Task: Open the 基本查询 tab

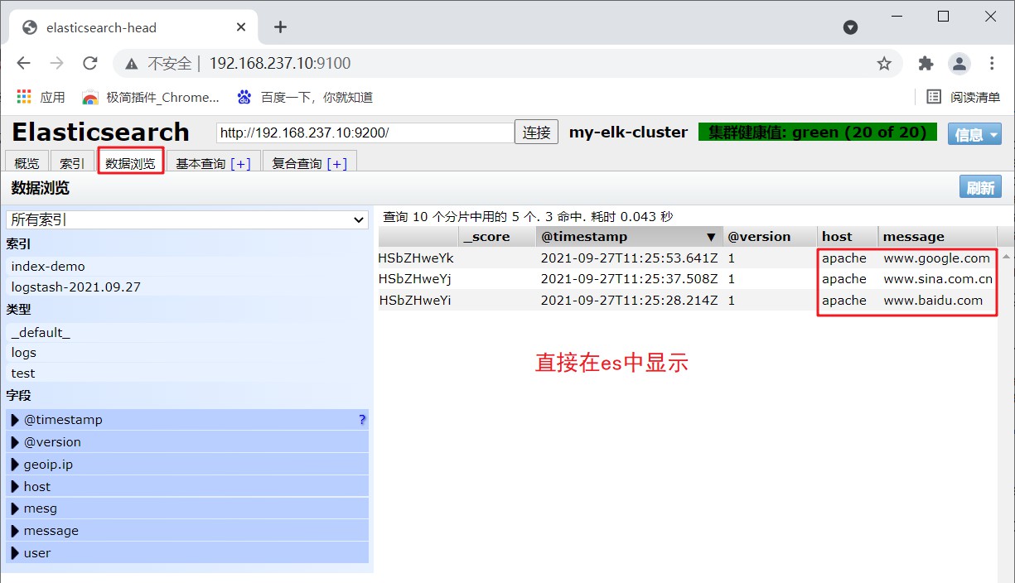Action: coord(201,164)
